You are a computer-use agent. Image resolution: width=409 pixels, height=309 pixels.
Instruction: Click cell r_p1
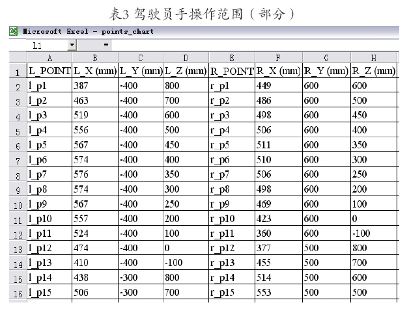232,85
